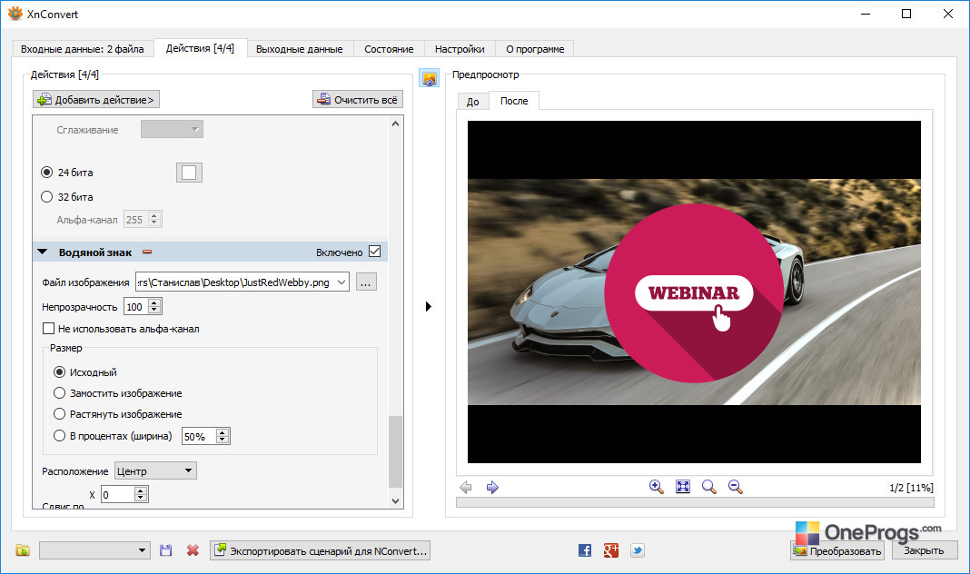Click Добавить действие> button
970x574 pixels.
96,100
